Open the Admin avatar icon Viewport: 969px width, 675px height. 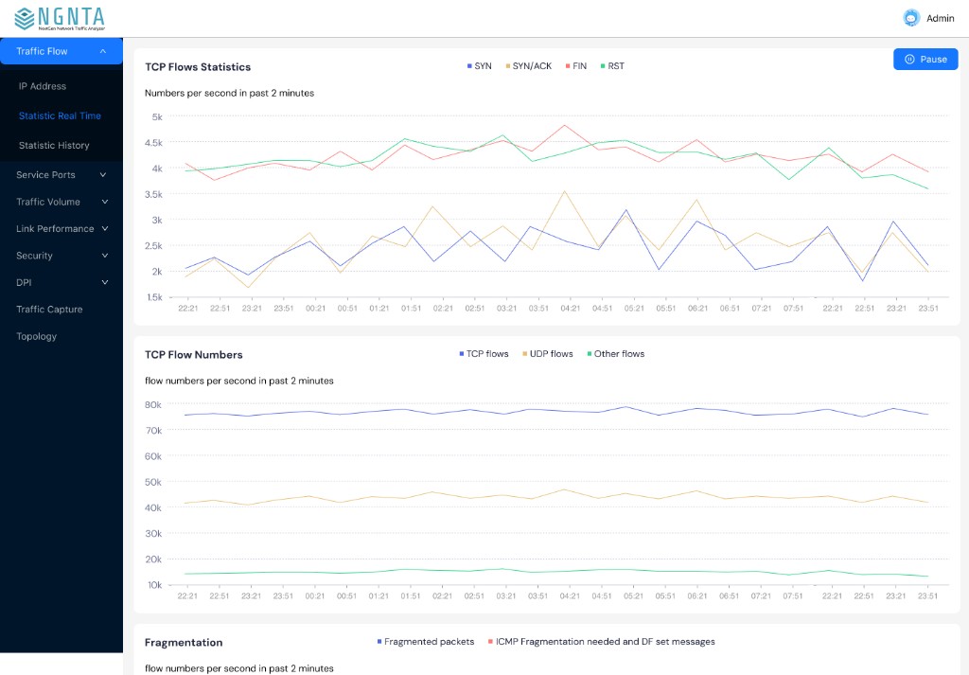[x=911, y=18]
